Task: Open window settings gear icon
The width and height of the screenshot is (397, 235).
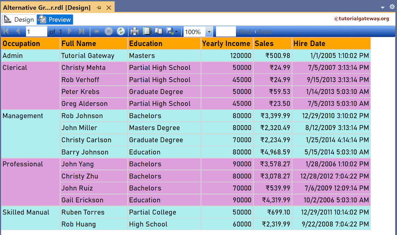Action: (391, 7)
